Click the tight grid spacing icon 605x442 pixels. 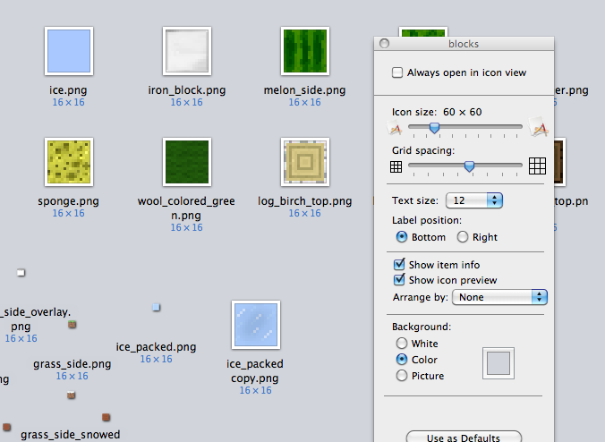396,166
